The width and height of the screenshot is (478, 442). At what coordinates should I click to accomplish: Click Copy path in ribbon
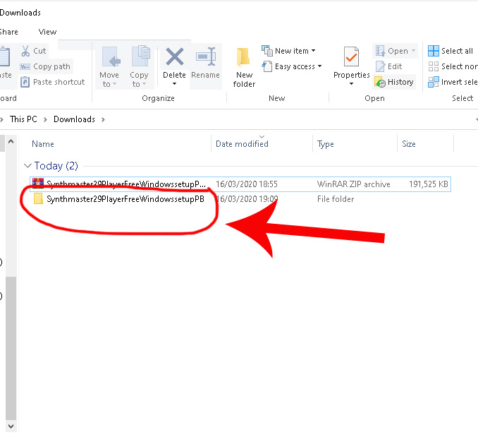45,66
